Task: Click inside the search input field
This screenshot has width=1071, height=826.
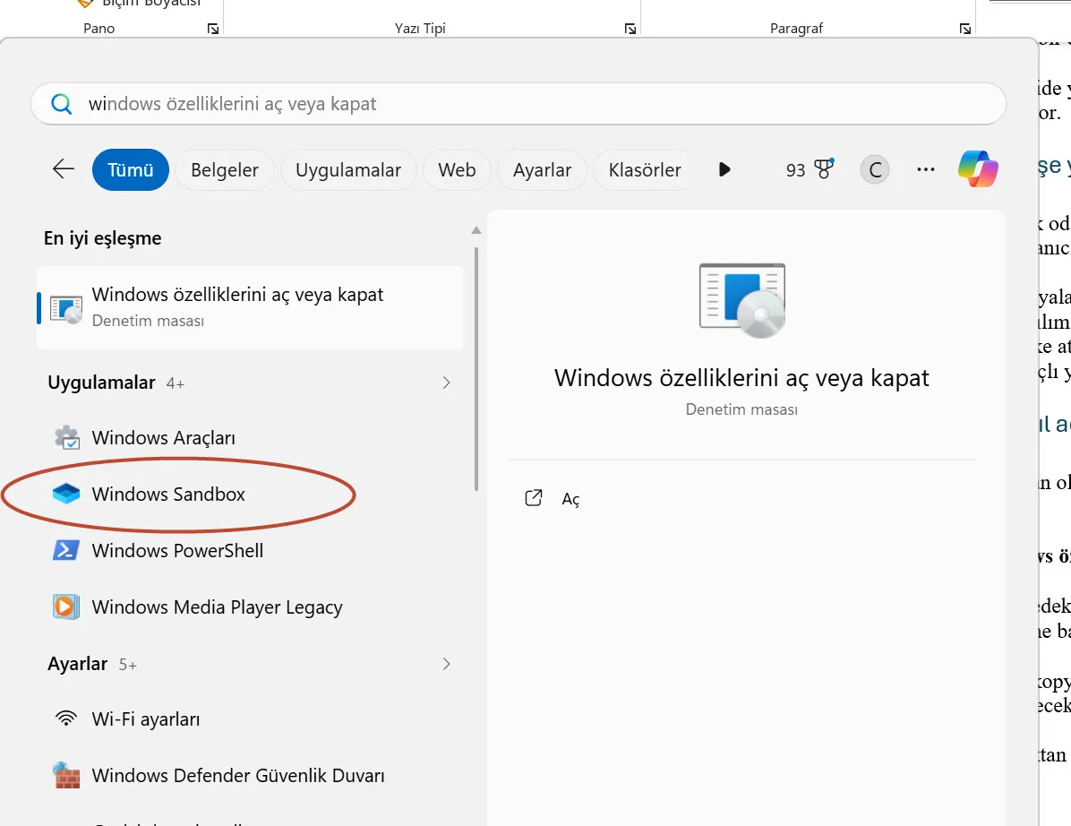Action: [358, 103]
